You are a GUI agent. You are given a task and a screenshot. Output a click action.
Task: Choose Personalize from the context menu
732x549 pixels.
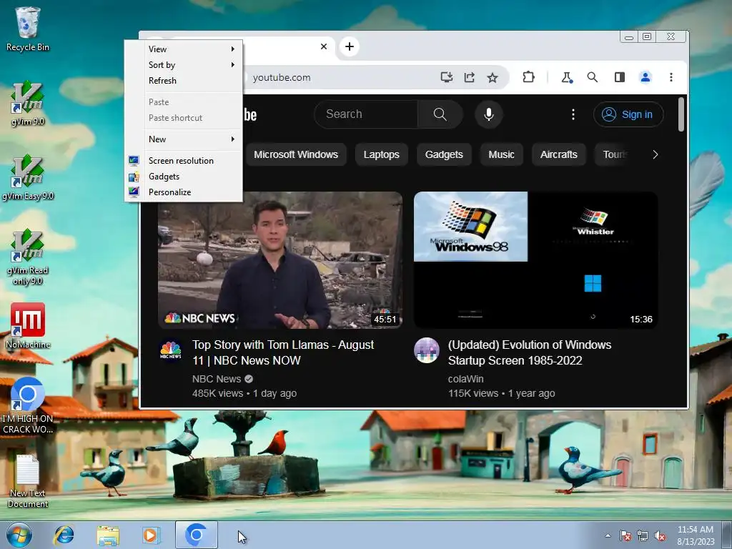point(184,192)
